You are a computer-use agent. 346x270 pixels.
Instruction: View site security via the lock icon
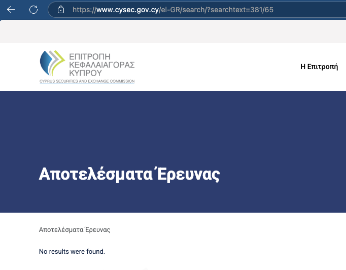click(x=61, y=10)
